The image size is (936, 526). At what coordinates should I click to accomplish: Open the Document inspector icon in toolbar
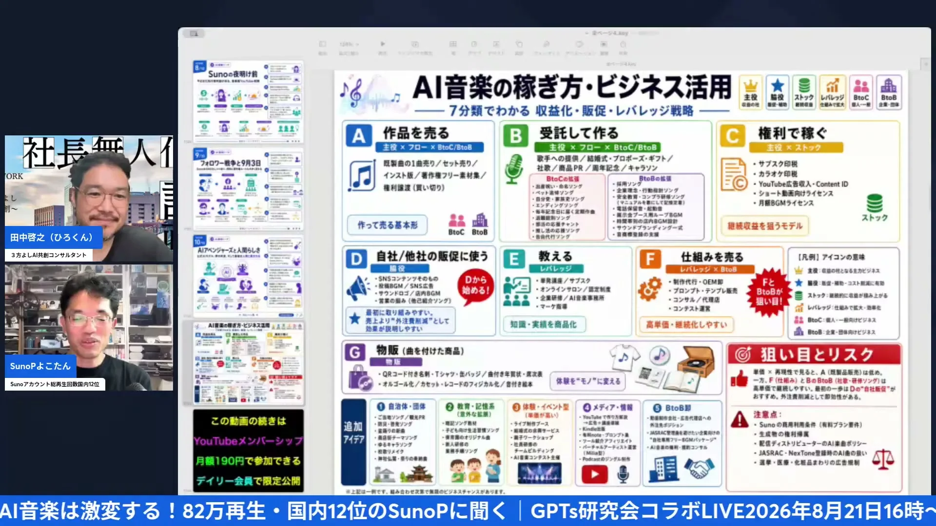604,44
